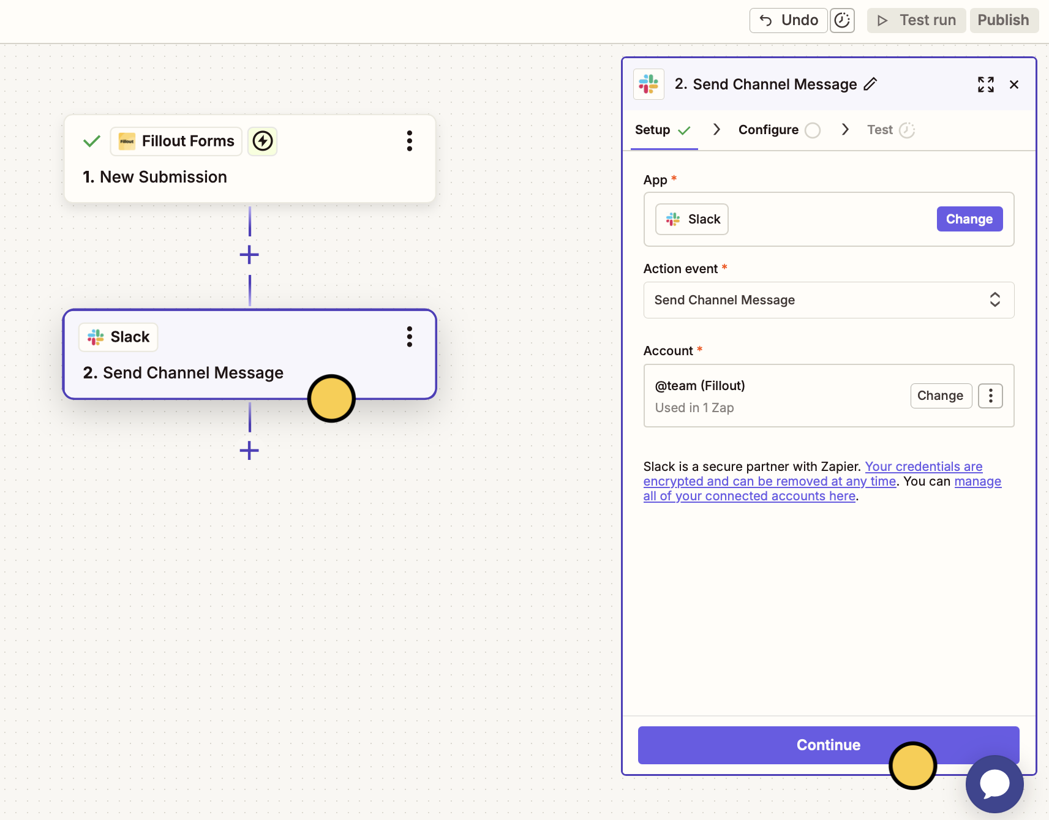Click the chevron after Configure tab
1049x820 pixels.
pyautogui.click(x=845, y=129)
